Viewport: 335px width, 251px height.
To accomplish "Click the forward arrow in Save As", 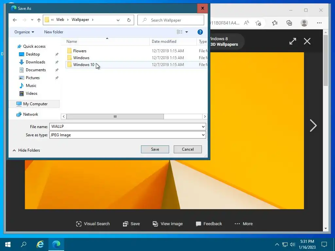I will click(x=24, y=20).
